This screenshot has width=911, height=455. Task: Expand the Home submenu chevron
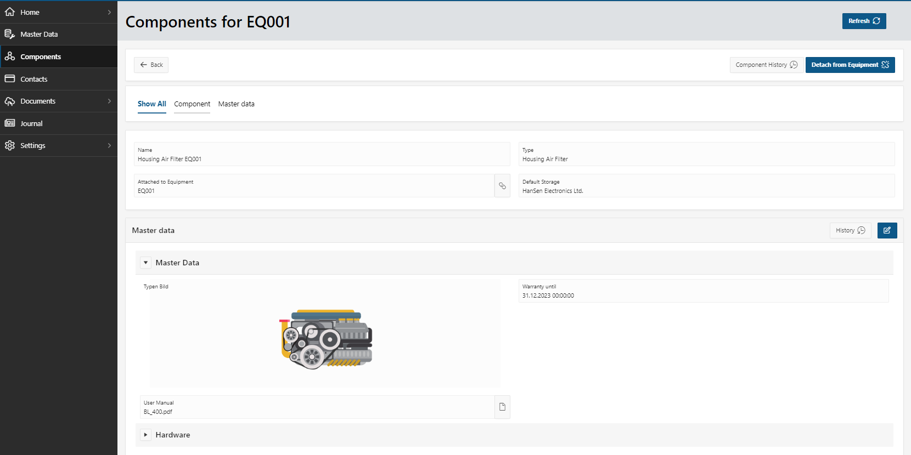109,12
